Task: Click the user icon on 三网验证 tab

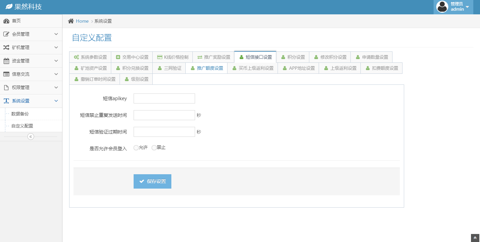Action: pos(160,68)
